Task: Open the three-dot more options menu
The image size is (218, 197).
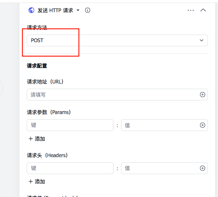Action: [x=191, y=10]
